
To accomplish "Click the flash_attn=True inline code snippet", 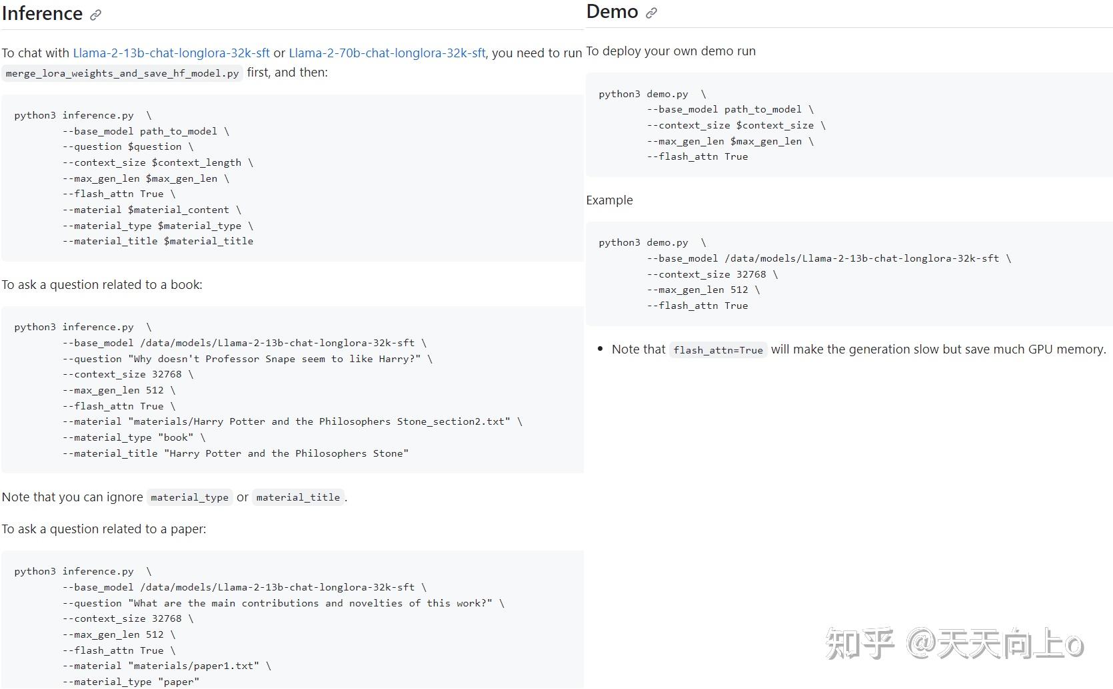I will [x=718, y=350].
